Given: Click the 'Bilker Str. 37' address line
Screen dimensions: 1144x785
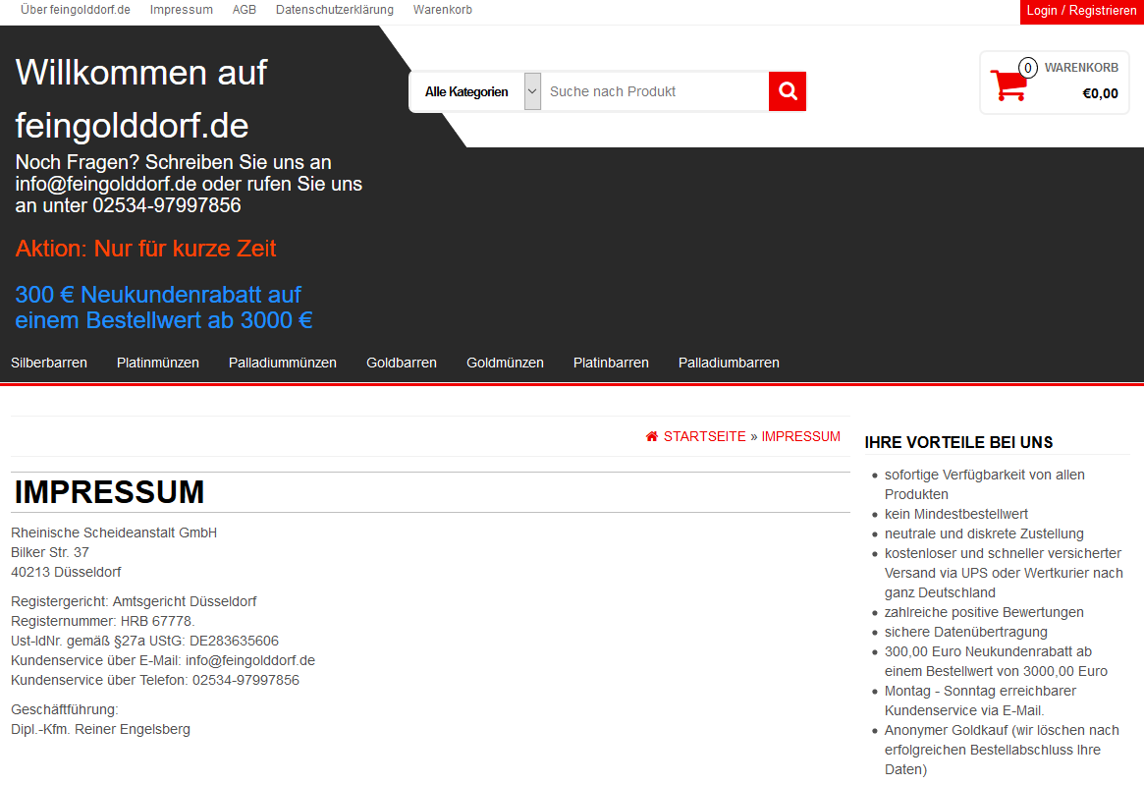Looking at the screenshot, I should 50,553.
